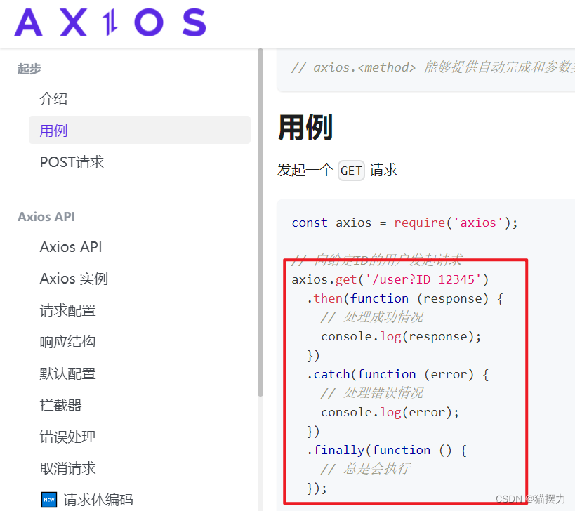Click the AXIOS logo
Screen dimensions: 575x511
[x=110, y=22]
